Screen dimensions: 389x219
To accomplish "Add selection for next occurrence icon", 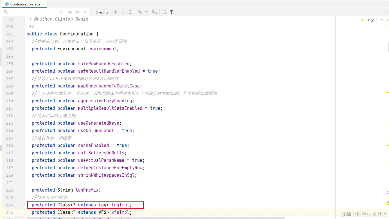I will tap(140, 12).
